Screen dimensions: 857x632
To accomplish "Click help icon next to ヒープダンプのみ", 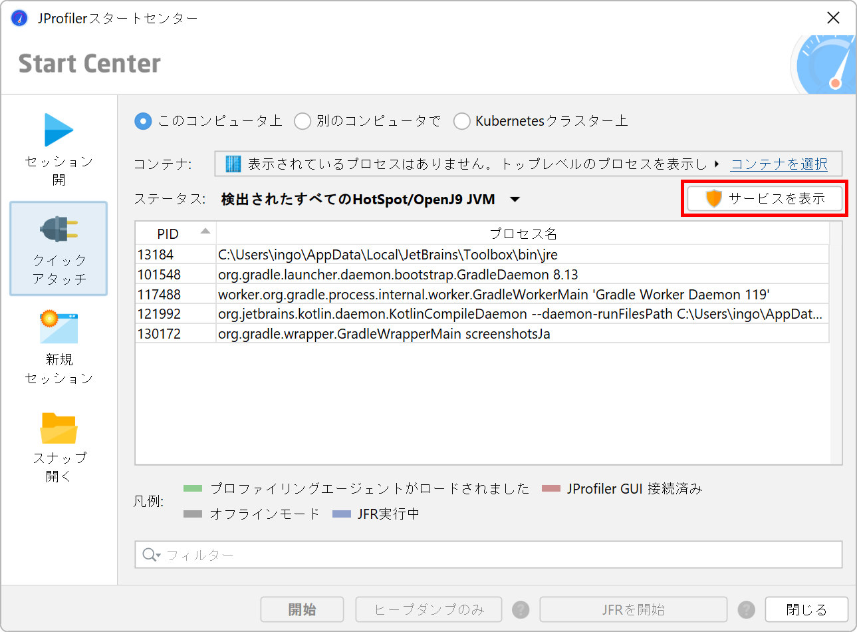I will tap(521, 609).
